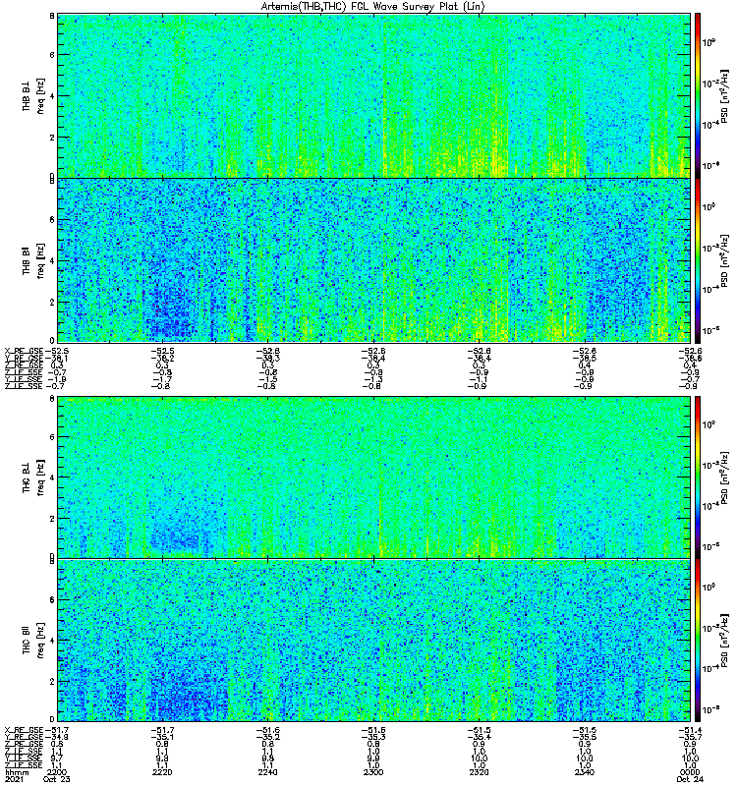This screenshot has width=737, height=786.
Task: Click the "2021" year label
Action: 14,779
